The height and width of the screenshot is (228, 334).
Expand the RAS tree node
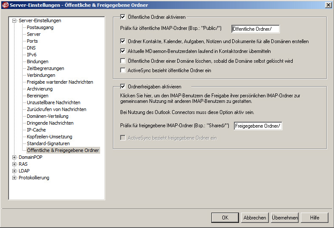(x=14, y=164)
